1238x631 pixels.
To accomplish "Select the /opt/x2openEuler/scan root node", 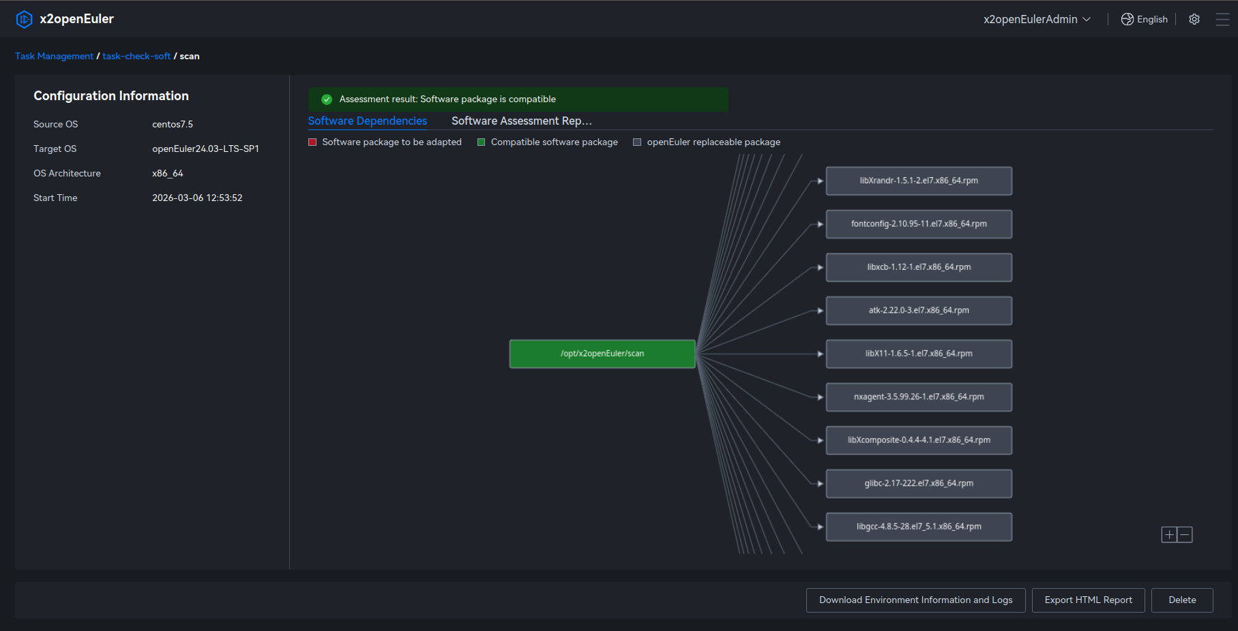I will click(602, 354).
